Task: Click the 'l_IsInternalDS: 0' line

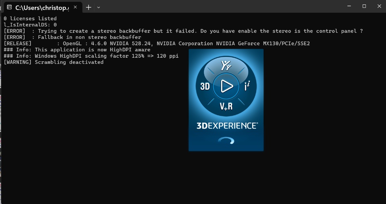Action: (30, 25)
